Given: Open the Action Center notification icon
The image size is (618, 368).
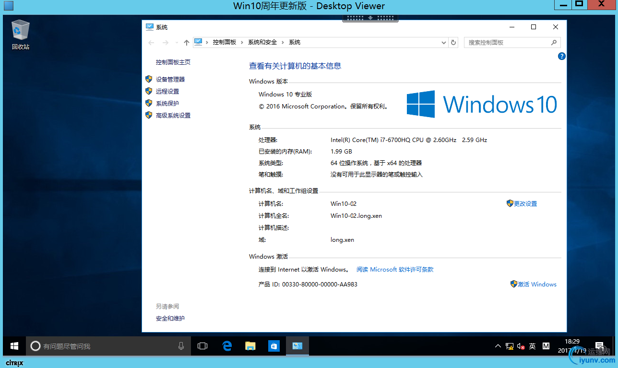Looking at the screenshot, I should [x=599, y=346].
